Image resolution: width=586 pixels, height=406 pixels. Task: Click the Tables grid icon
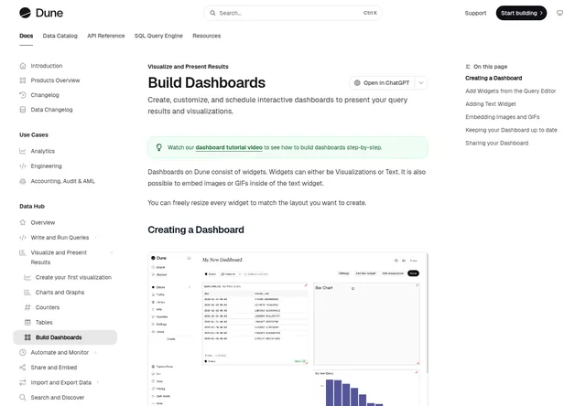27,322
